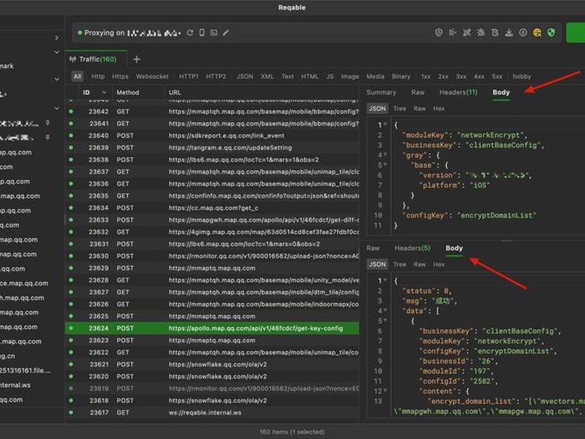Screen dimensions: 585x439
Task: Select request 23635 confinfo row
Action: tap(212, 195)
